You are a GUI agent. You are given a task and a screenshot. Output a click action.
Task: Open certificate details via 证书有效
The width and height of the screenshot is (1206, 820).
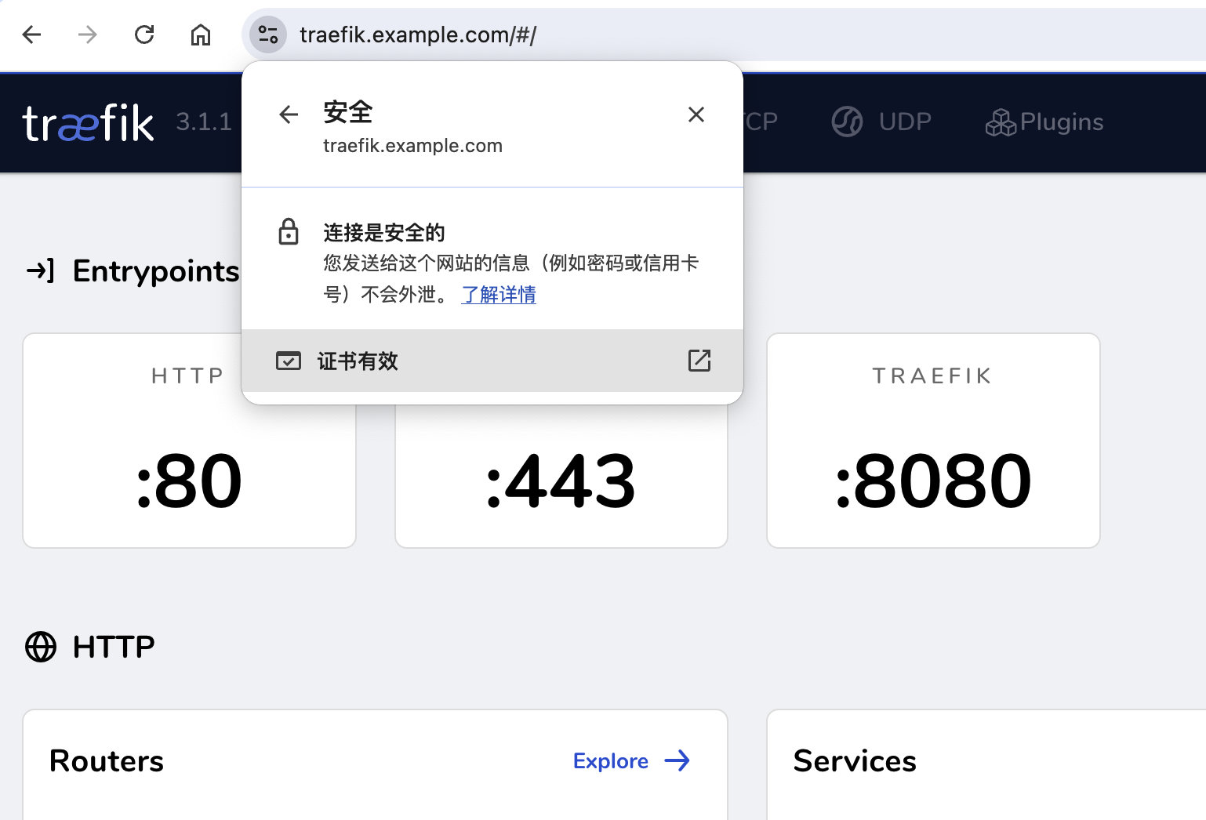click(492, 361)
